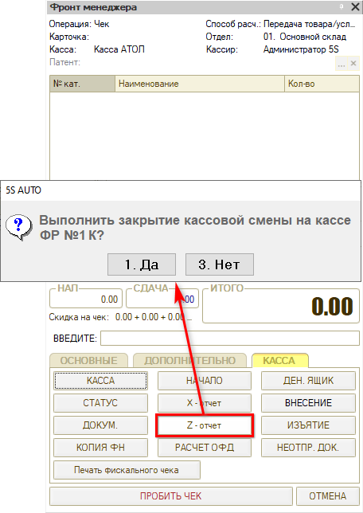Sort by the '№ кат.' column header
The width and height of the screenshot is (363, 513).
(83, 84)
